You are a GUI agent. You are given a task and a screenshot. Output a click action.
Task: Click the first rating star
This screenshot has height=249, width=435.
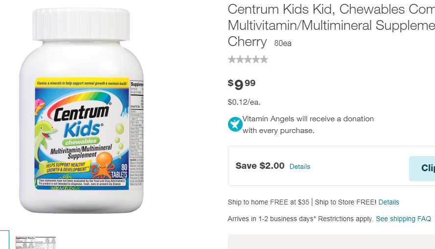coord(231,60)
